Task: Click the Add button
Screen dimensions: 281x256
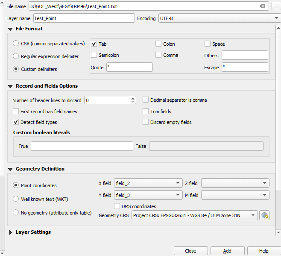Action: pos(227,251)
